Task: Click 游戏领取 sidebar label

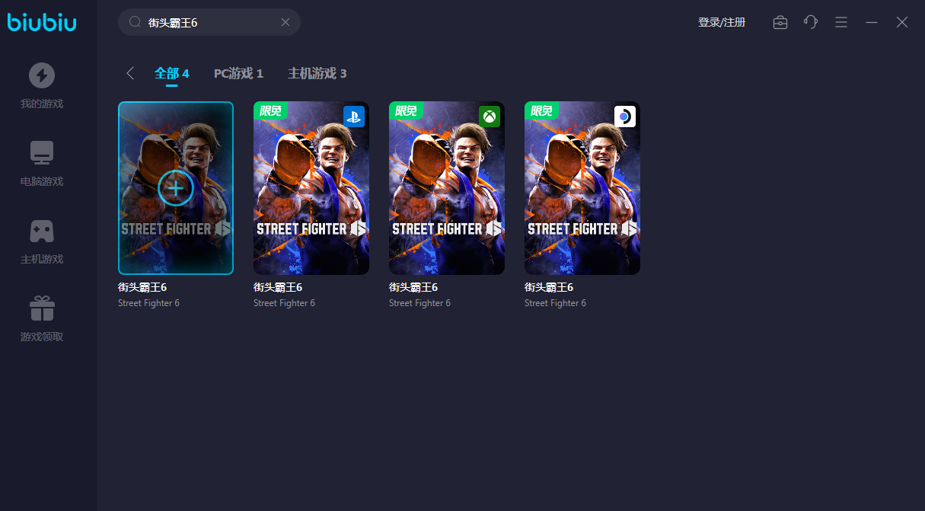Action: coord(42,337)
